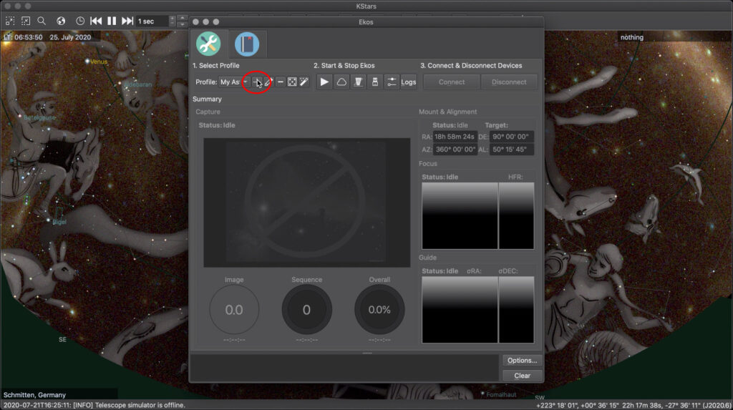Screen dimensions: 733x410
Task: Edit the selected profile with pencil icon
Action: pos(268,82)
